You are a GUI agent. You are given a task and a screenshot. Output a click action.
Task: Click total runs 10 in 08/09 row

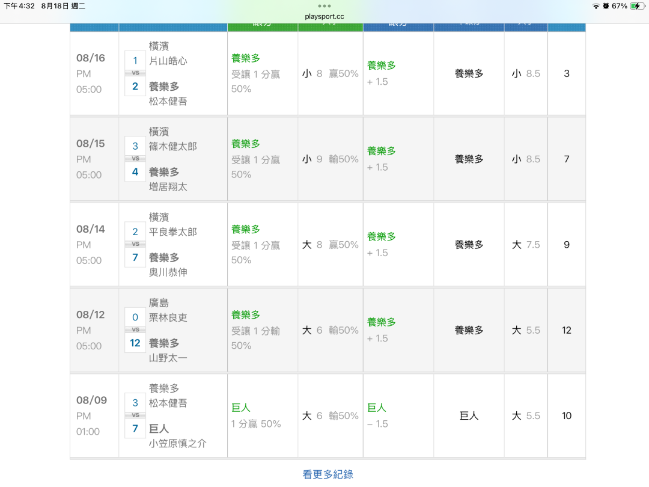(x=567, y=416)
